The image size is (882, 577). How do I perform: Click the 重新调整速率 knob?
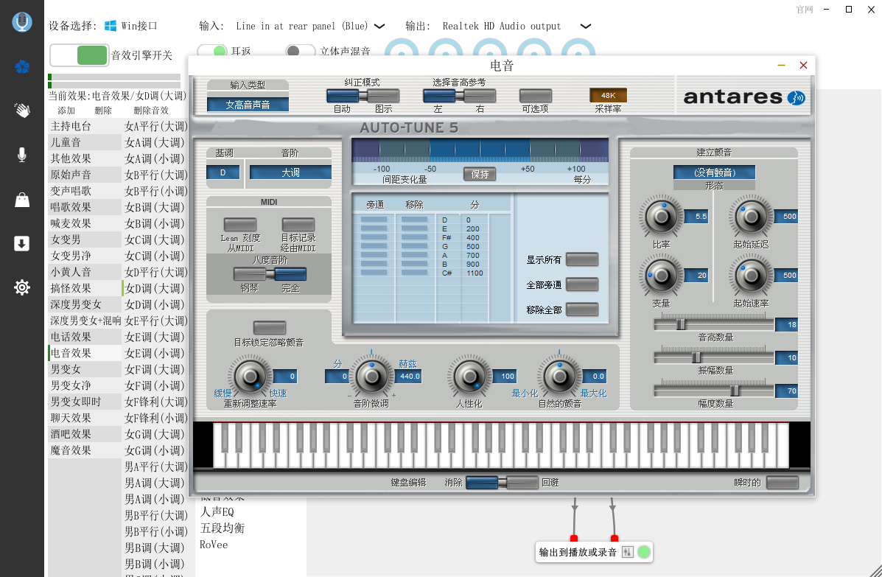251,377
